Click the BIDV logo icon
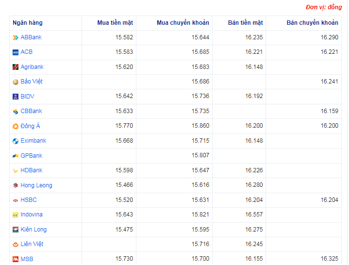 [16, 97]
